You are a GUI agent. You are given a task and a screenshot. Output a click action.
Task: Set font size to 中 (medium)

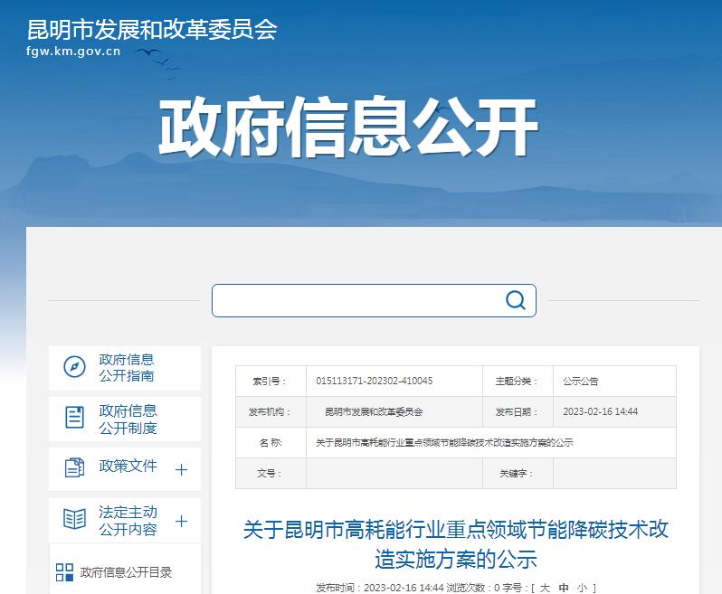click(x=564, y=588)
